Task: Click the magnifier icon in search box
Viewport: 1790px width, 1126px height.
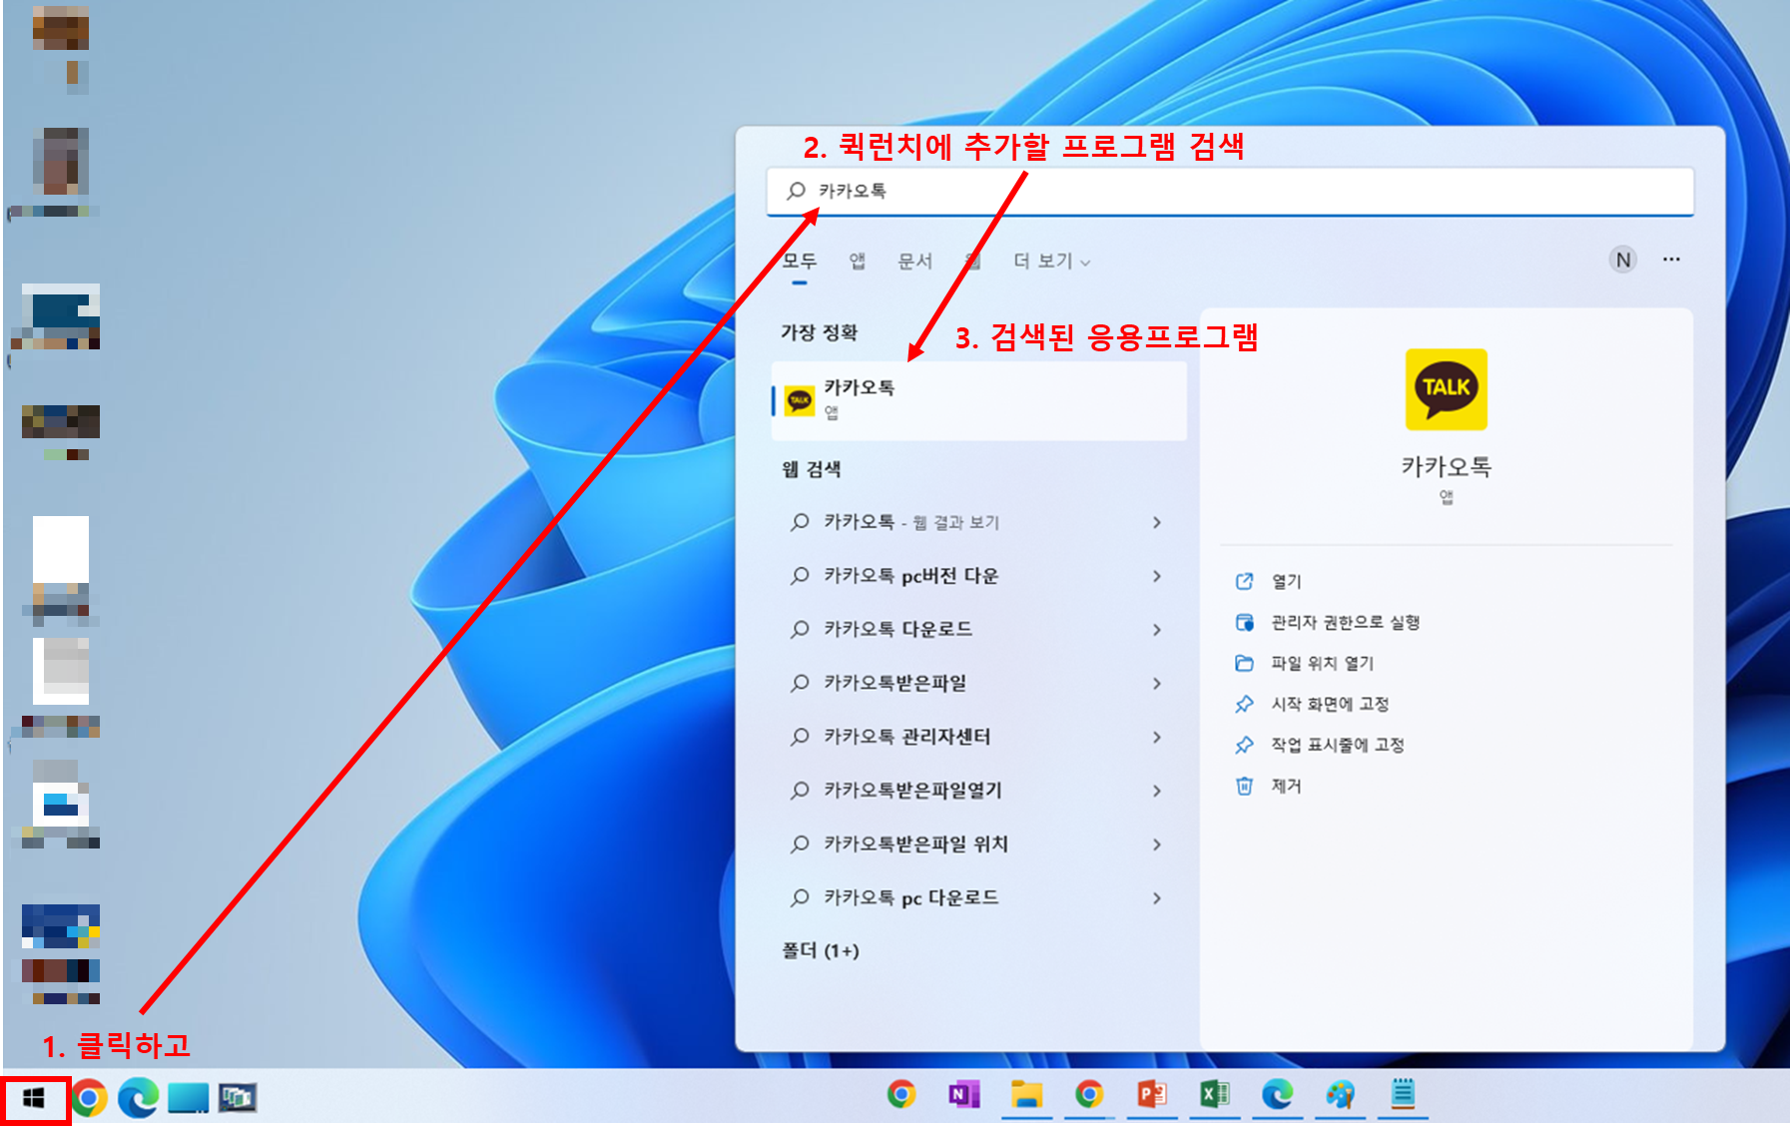Action: tap(796, 191)
